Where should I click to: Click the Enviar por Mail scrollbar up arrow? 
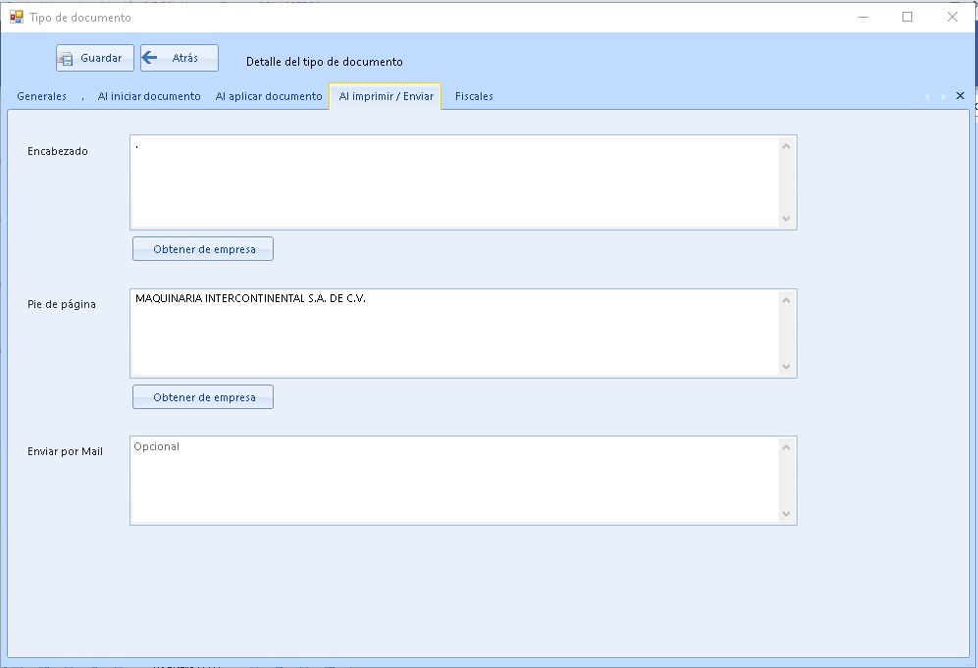click(786, 447)
